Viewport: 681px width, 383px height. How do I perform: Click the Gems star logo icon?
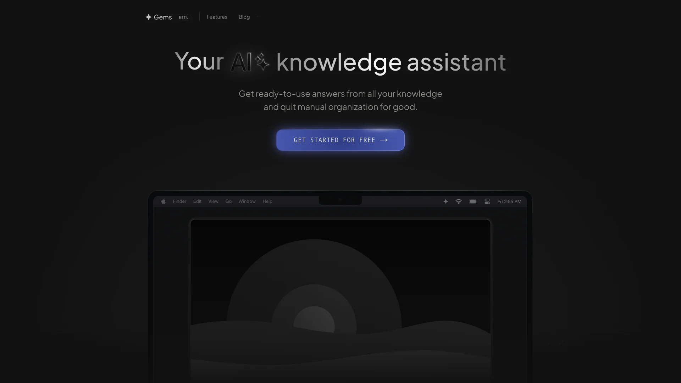tap(149, 17)
